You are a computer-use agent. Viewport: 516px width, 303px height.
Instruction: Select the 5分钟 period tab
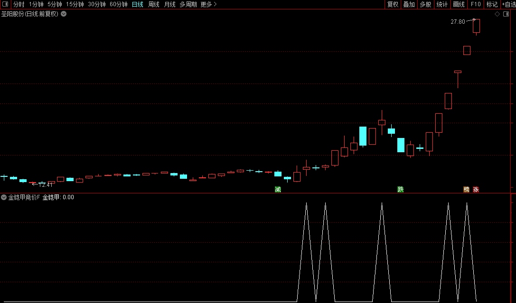[55, 5]
